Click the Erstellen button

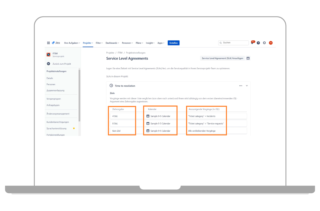[174, 43]
